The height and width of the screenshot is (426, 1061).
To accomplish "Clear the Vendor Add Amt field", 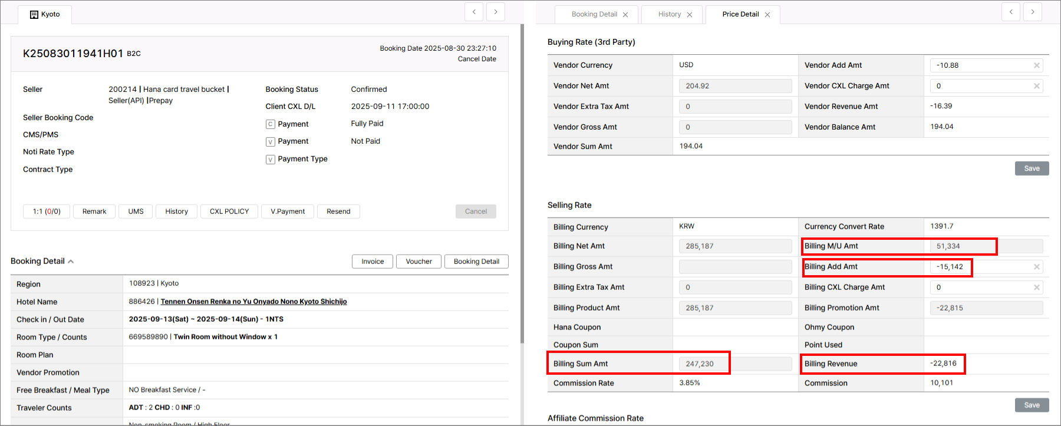I will coord(1036,65).
